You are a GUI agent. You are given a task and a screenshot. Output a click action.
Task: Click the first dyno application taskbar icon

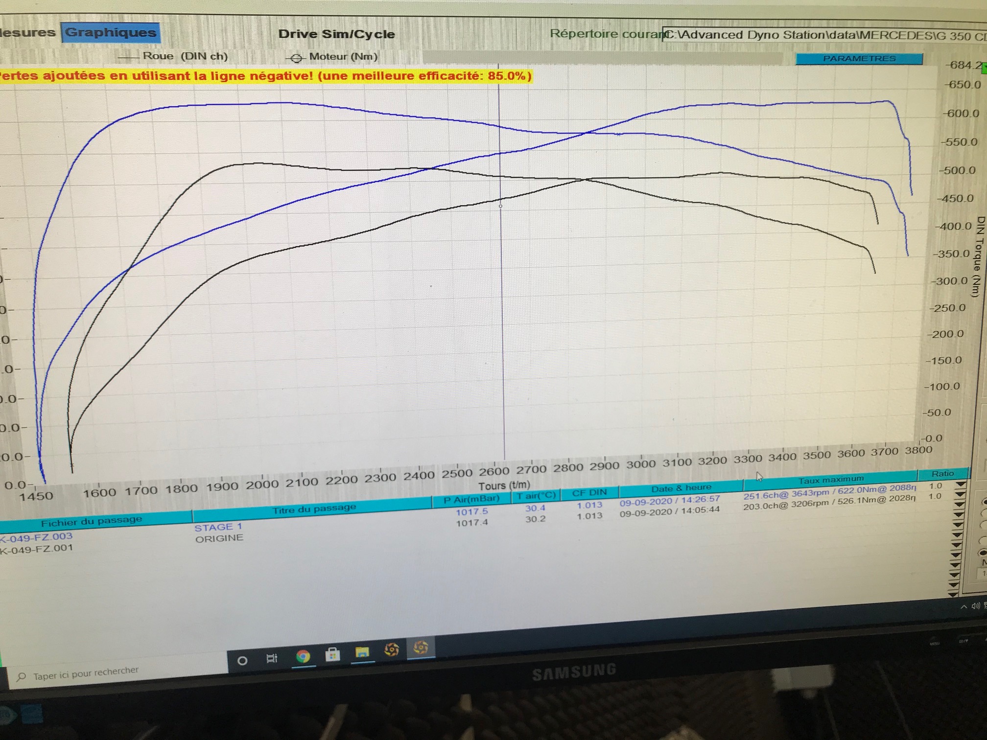pos(392,650)
